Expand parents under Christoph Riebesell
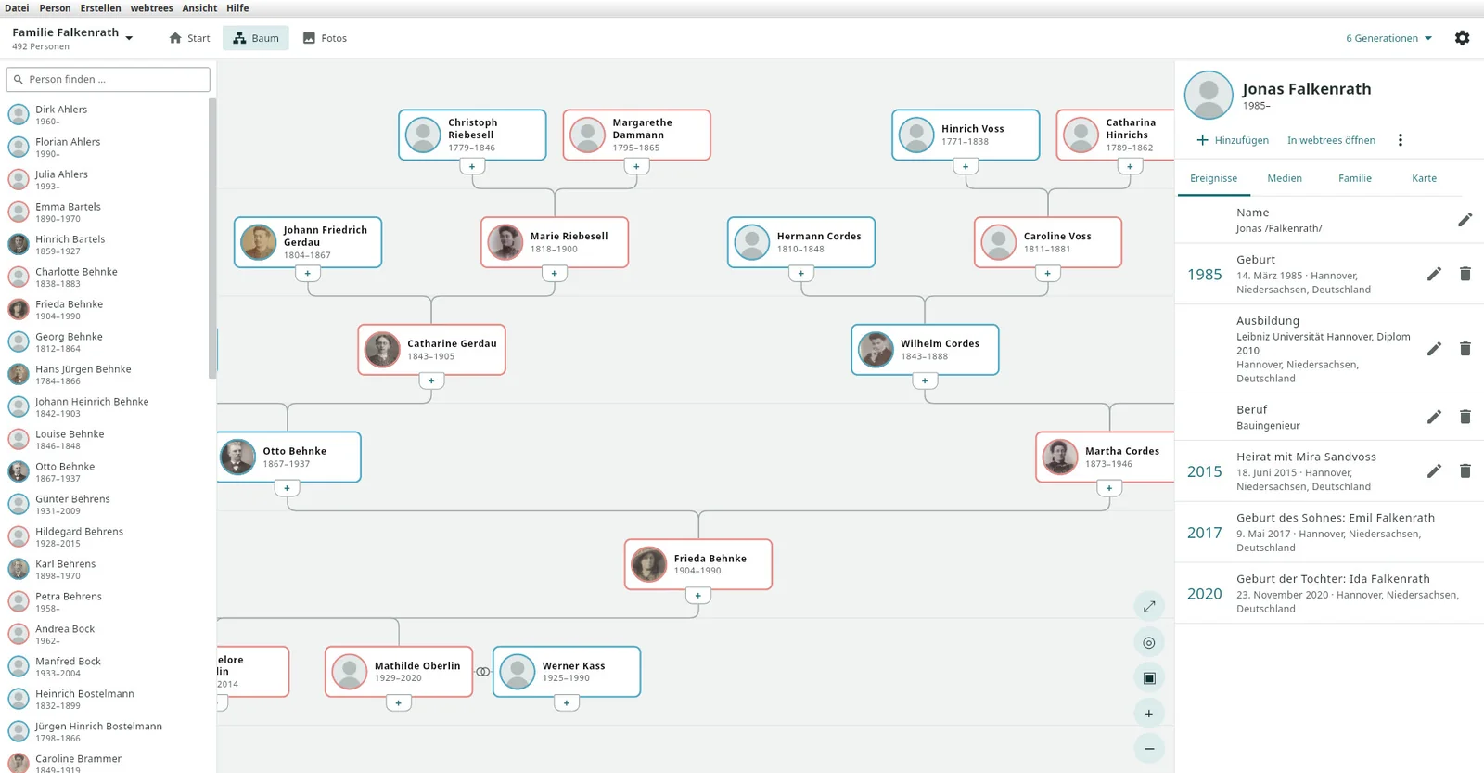Viewport: 1484px width, 773px height. [472, 166]
